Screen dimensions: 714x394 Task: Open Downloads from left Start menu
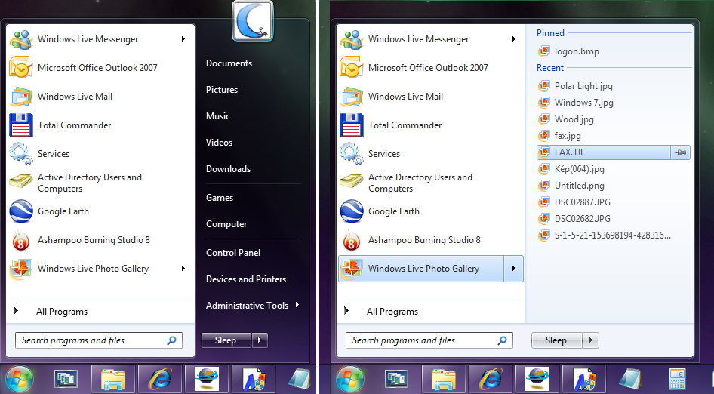pos(228,169)
